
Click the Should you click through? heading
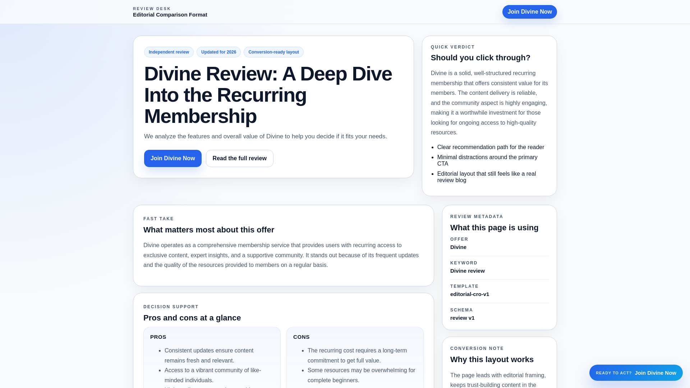tap(480, 58)
